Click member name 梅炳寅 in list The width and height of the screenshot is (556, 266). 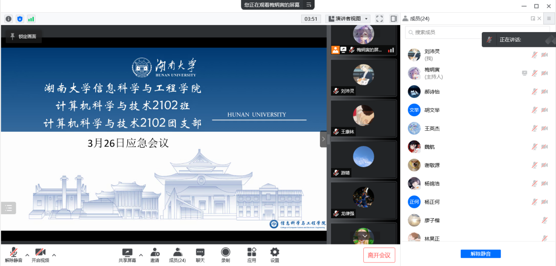432,70
